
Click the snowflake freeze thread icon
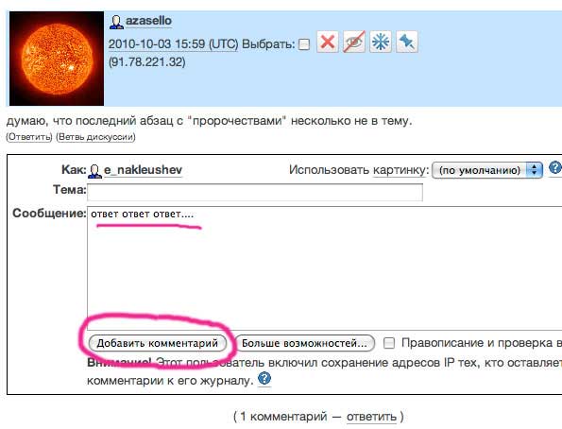pyautogui.click(x=381, y=42)
